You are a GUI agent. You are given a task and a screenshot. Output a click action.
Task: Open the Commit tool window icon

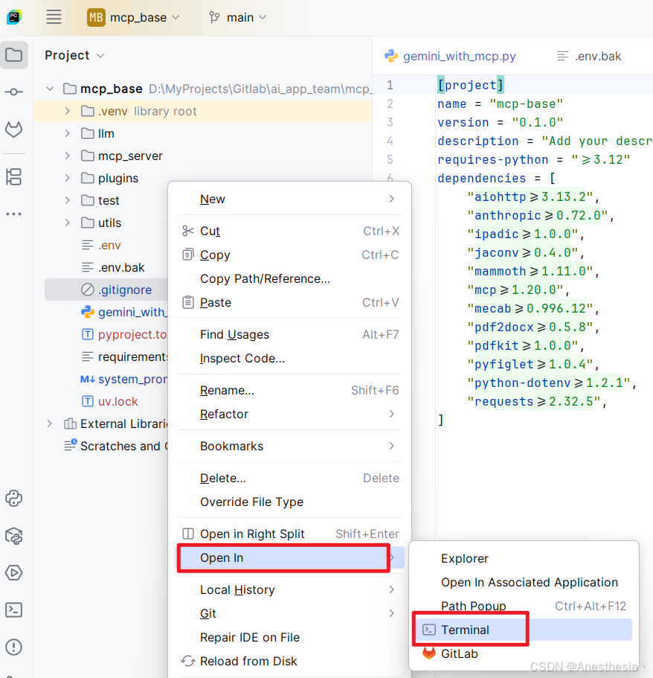point(14,92)
